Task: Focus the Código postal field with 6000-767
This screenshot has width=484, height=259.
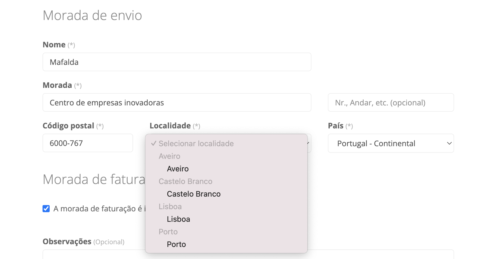Action: 88,143
